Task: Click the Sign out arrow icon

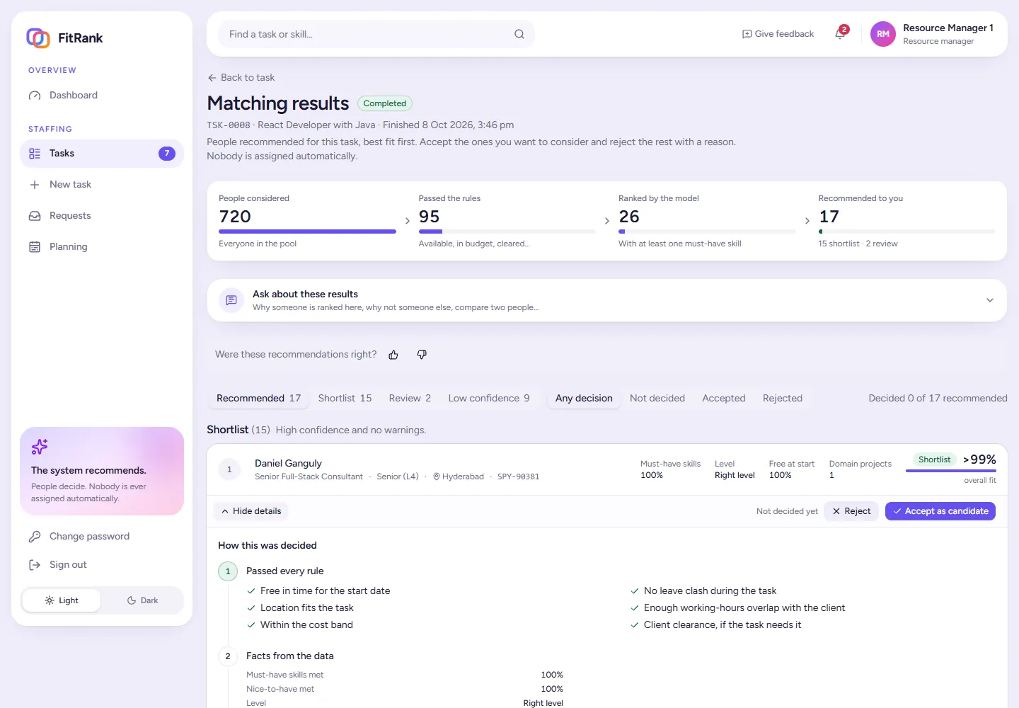Action: click(x=35, y=565)
